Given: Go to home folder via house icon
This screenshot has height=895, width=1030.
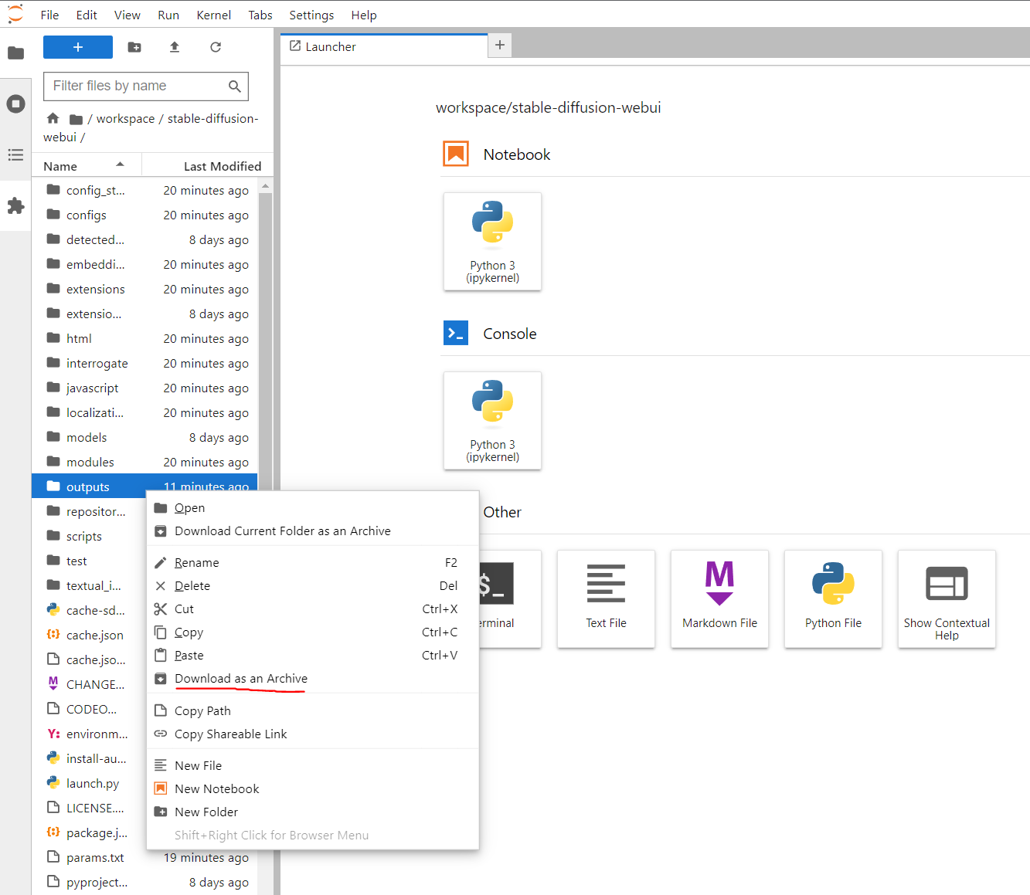Looking at the screenshot, I should coord(53,118).
